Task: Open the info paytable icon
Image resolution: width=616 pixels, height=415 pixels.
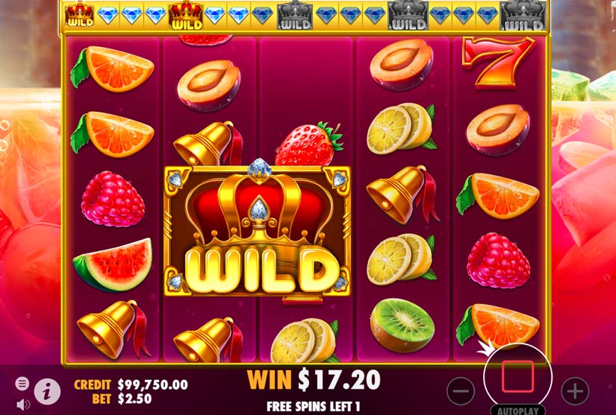Action: point(47,391)
